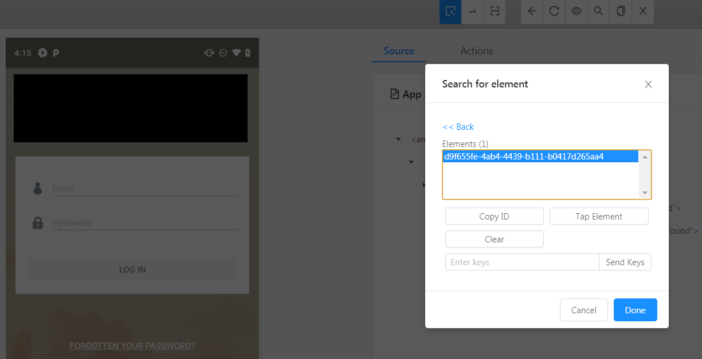This screenshot has width=702, height=359.
Task: Open the Search for element magnifier
Action: point(598,11)
